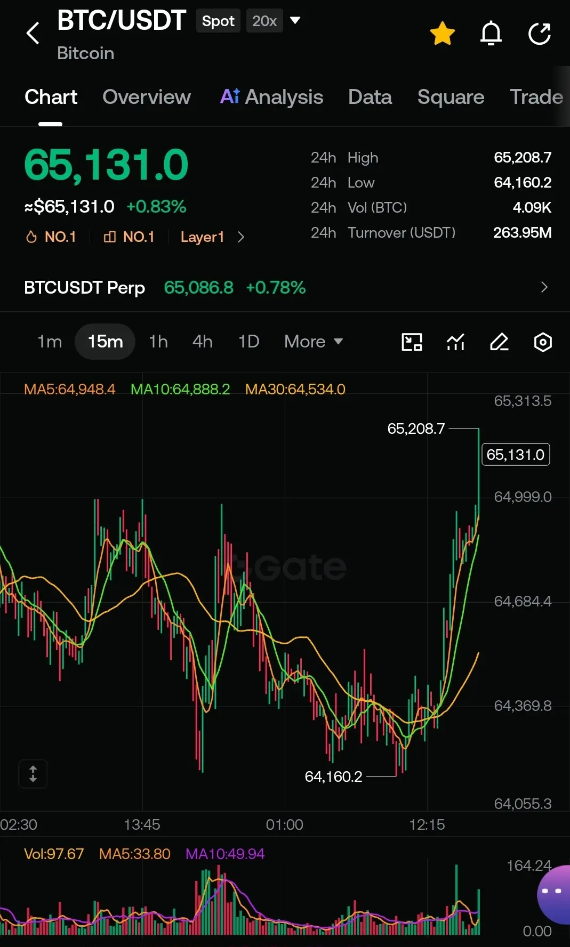Tap the 24h Low value 64,160.2
This screenshot has width=570, height=947.
(523, 182)
